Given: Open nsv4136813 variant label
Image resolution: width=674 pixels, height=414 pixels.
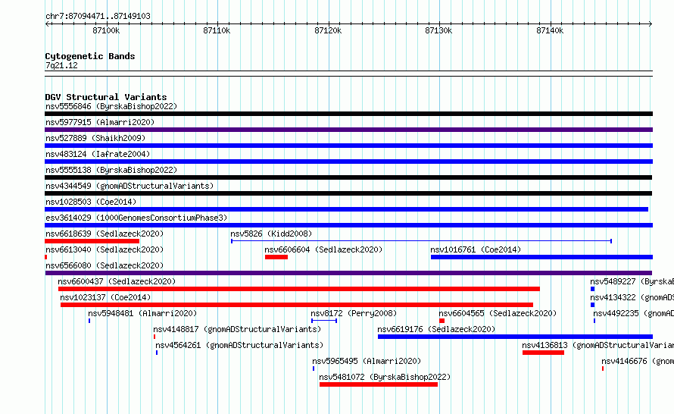Looking at the screenshot, I should 598,345.
